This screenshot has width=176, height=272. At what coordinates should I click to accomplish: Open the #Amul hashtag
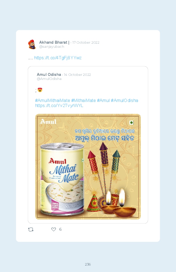click(x=103, y=101)
